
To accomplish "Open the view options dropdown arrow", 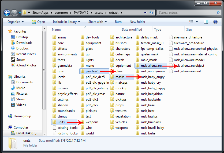I will 197,22.
